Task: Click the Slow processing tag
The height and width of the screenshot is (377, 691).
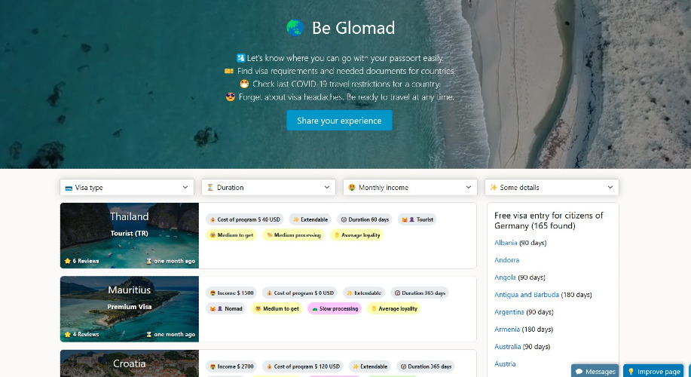Action: tap(335, 308)
